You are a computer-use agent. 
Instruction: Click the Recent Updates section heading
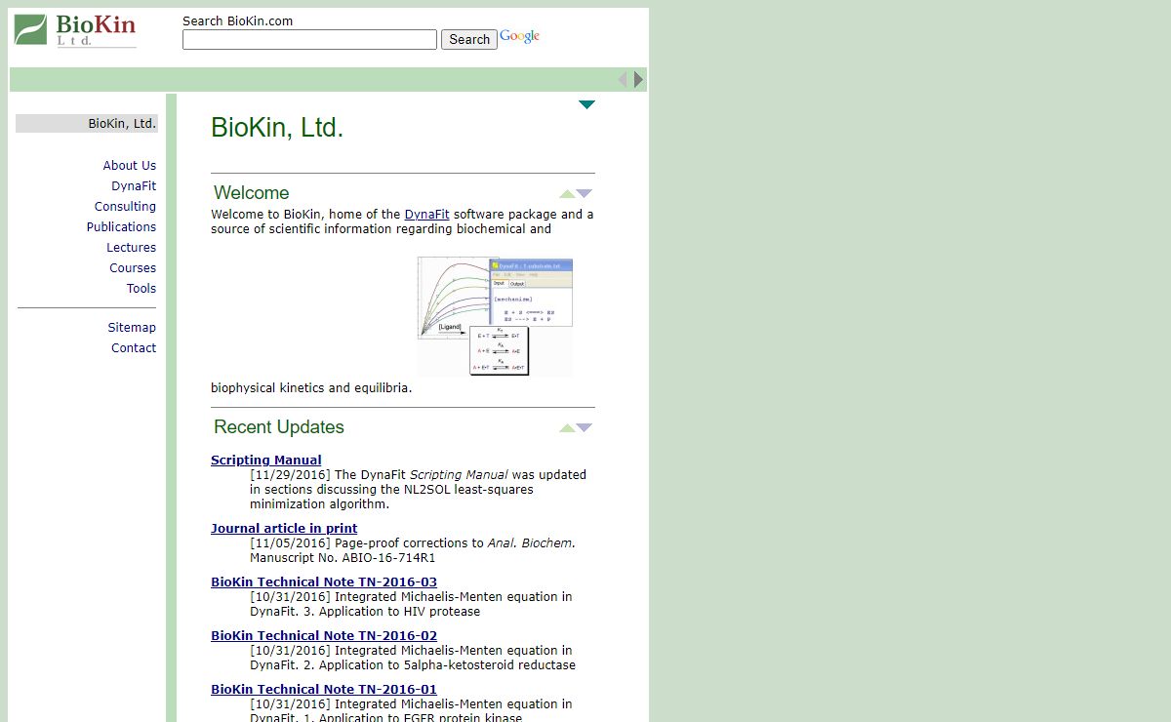pyautogui.click(x=279, y=427)
